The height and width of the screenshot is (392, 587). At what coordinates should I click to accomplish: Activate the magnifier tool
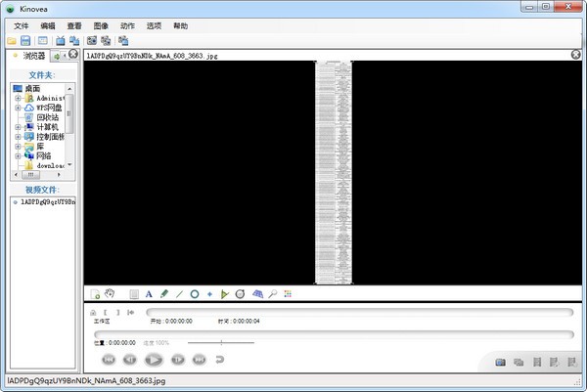(273, 294)
